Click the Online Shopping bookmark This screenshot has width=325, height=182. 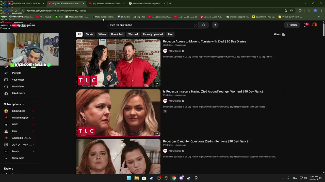238,17
